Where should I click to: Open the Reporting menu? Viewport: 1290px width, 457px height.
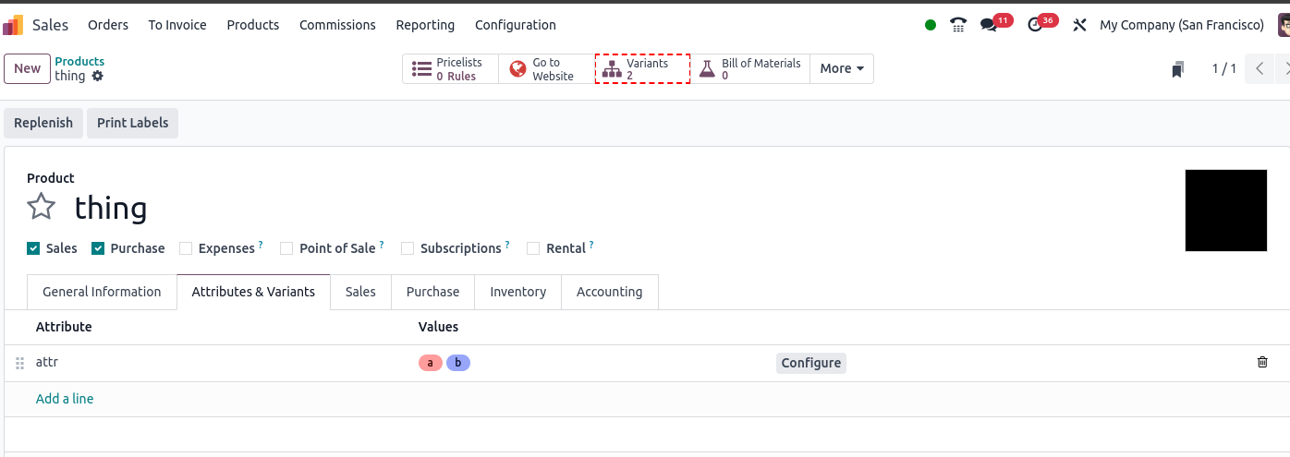[425, 25]
